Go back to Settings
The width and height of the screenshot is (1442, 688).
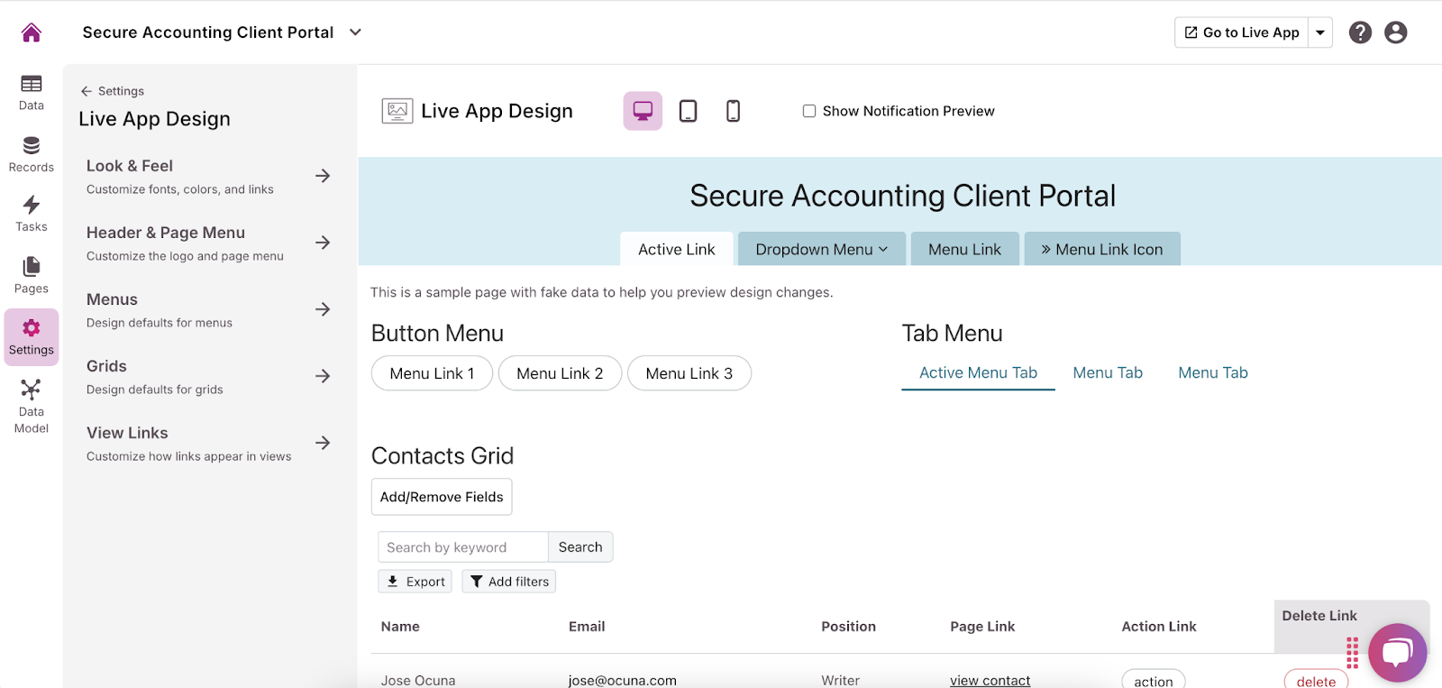113,91
